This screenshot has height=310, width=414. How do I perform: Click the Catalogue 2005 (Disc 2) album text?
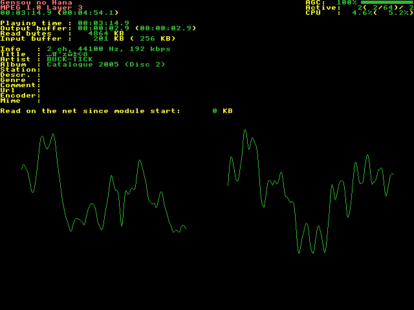[106, 65]
